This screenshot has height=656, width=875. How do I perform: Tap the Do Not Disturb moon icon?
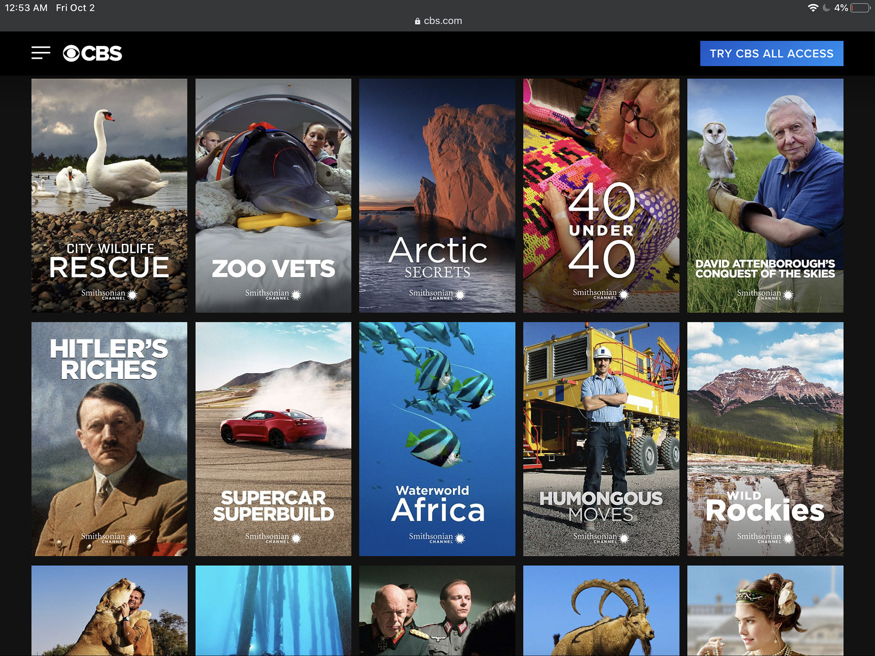(826, 8)
